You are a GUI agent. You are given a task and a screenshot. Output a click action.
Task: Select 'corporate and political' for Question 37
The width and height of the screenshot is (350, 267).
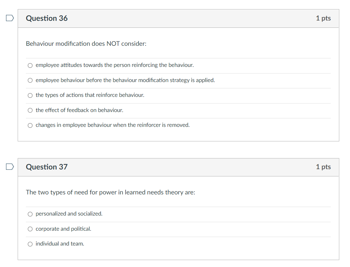pos(30,229)
